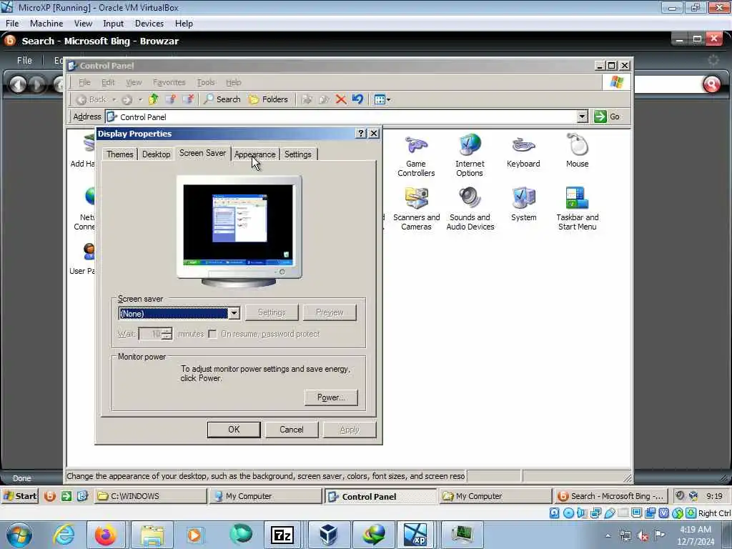Open 7-Zip from host taskbar

click(x=282, y=535)
